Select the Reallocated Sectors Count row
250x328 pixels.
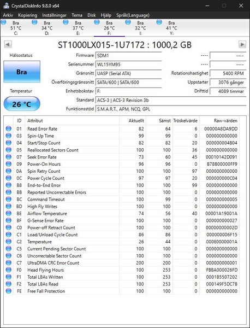[122, 150]
